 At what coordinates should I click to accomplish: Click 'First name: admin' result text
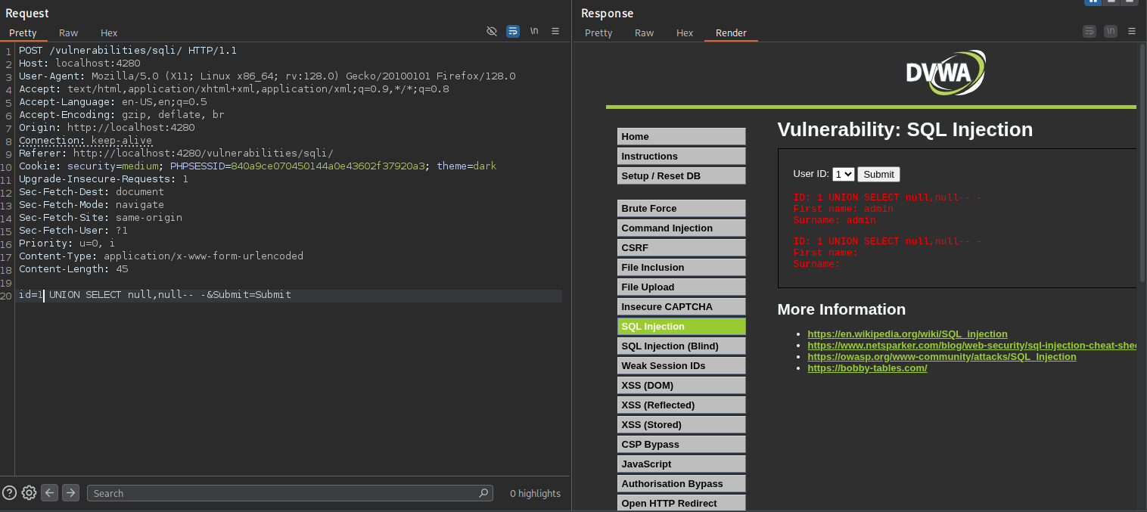(x=843, y=209)
